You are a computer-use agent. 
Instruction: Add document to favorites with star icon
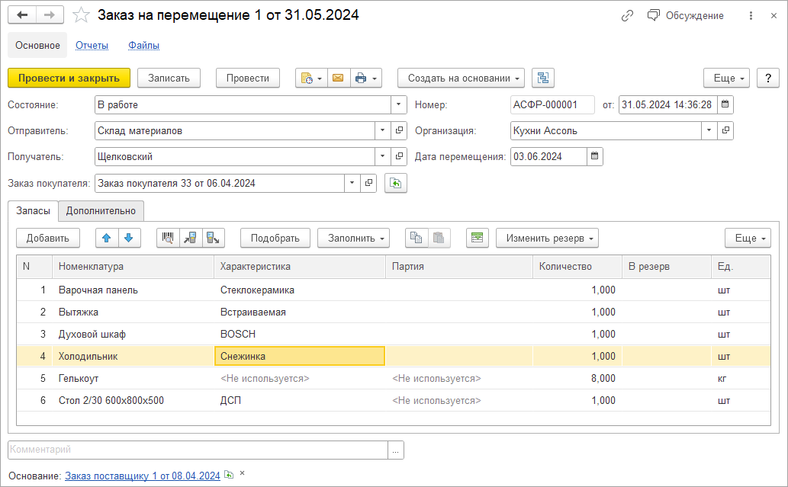point(82,15)
